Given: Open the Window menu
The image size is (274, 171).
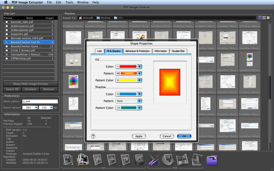Looking at the screenshot, I should [x=83, y=2].
